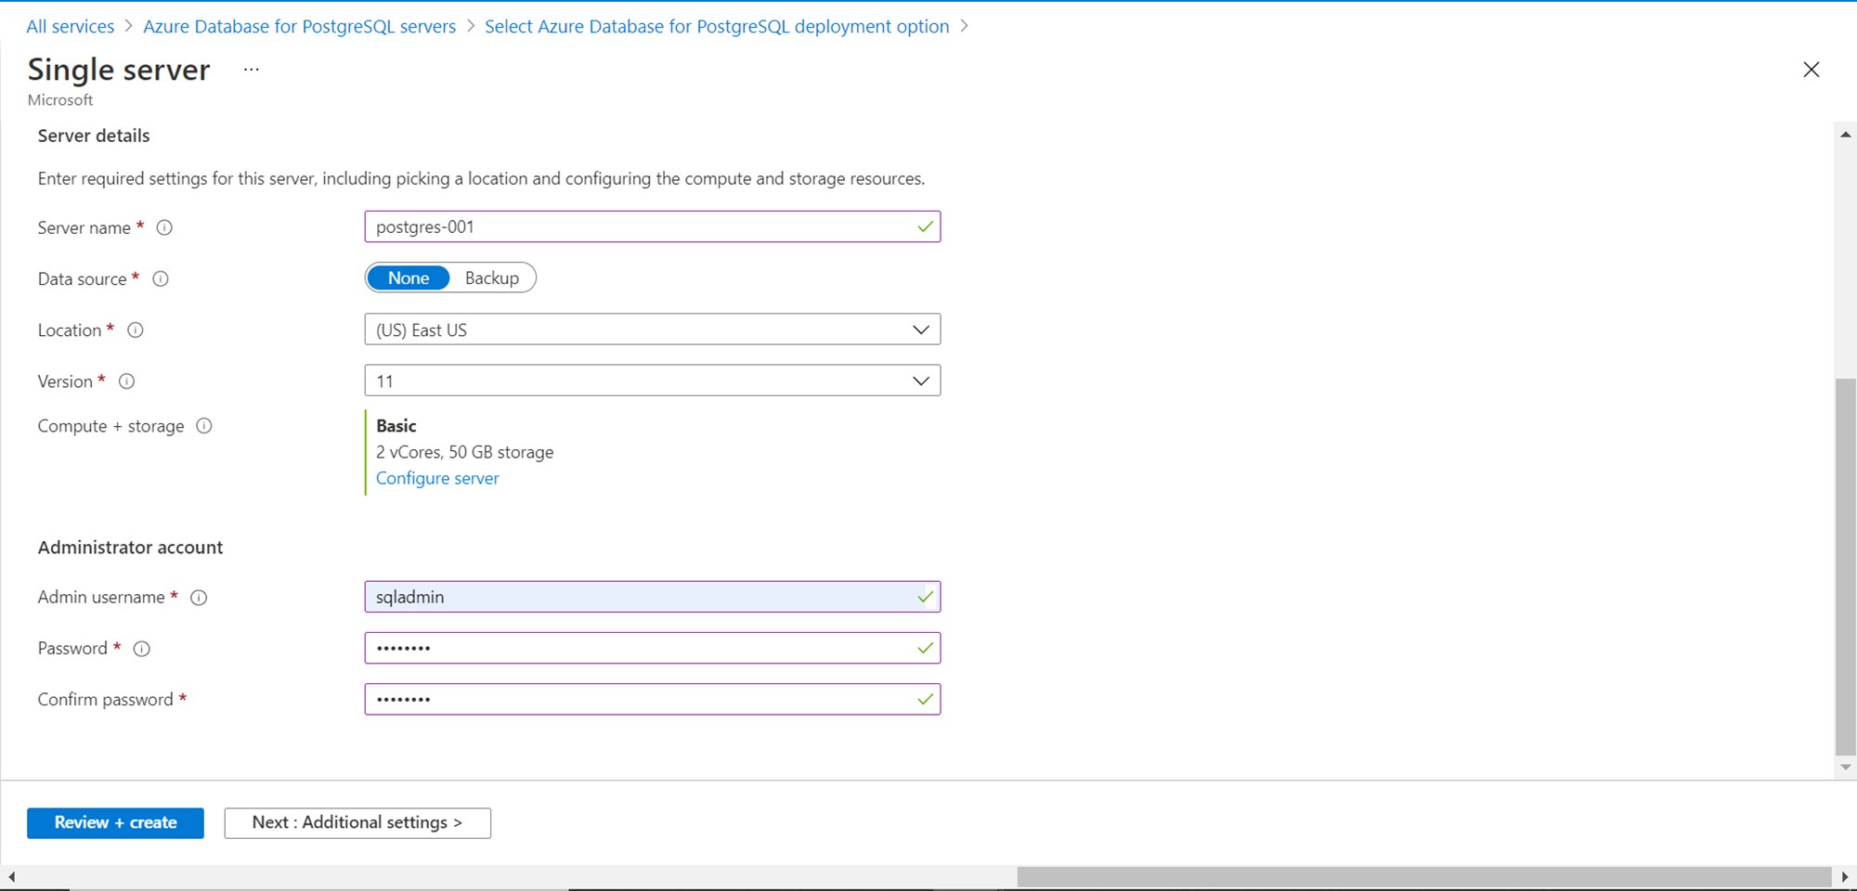Focus the Server name input field
Image resolution: width=1857 pixels, height=891 pixels.
641,226
